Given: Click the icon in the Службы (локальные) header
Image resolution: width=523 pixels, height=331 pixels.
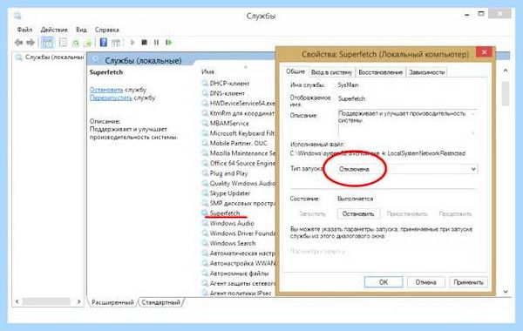Looking at the screenshot, I should pyautogui.click(x=96, y=59).
